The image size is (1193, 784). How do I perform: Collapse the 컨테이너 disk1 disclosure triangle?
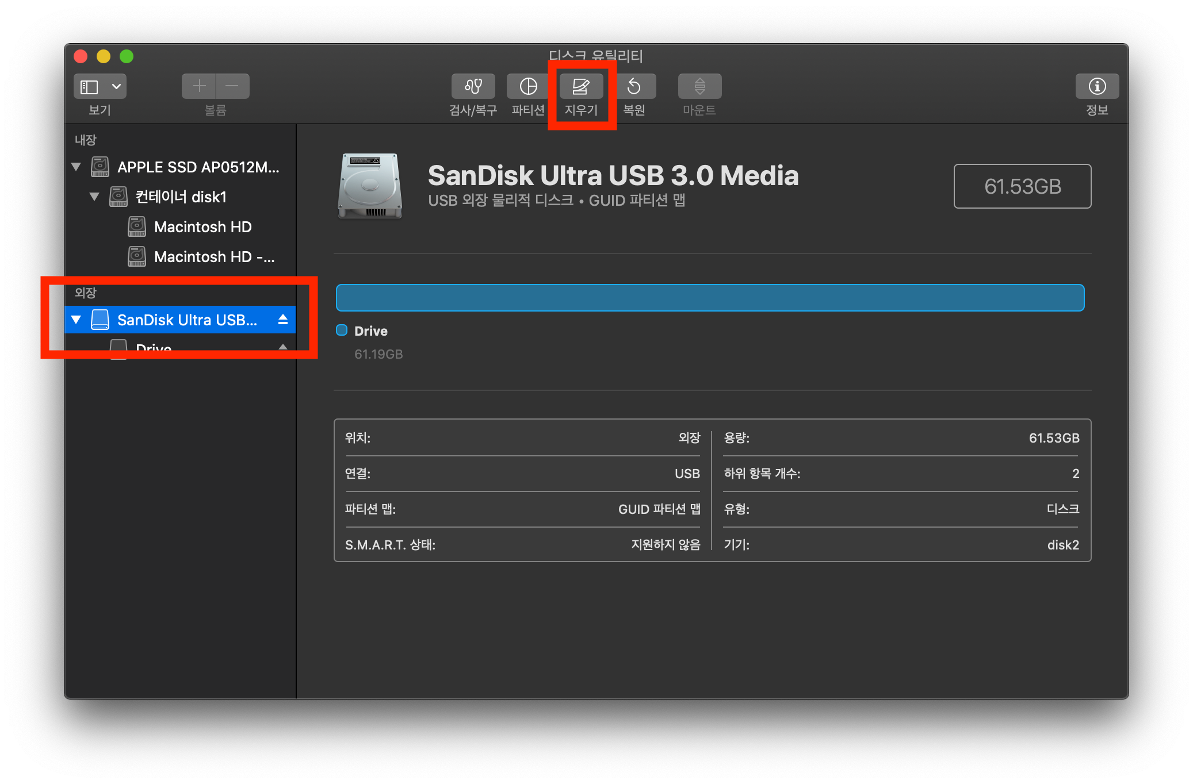click(94, 197)
